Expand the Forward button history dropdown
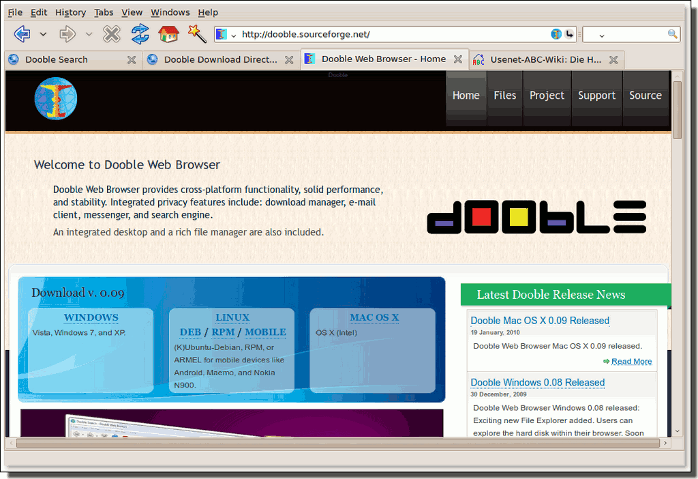 tap(89, 34)
